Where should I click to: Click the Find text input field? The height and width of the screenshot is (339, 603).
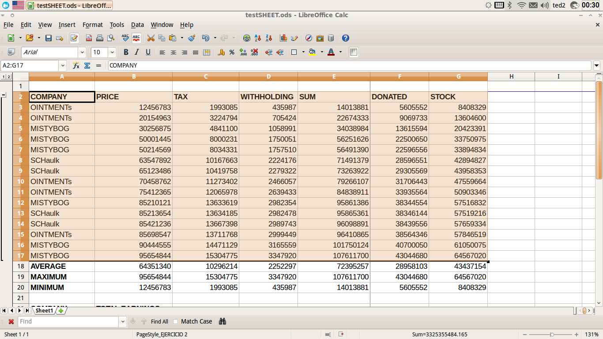pyautogui.click(x=68, y=321)
